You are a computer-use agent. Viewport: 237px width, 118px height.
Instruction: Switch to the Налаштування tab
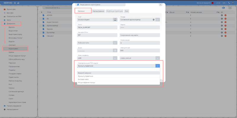click(98, 11)
